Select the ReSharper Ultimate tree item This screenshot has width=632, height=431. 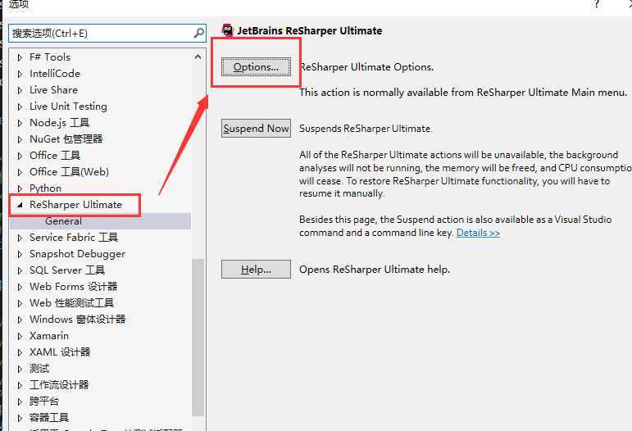(x=75, y=205)
